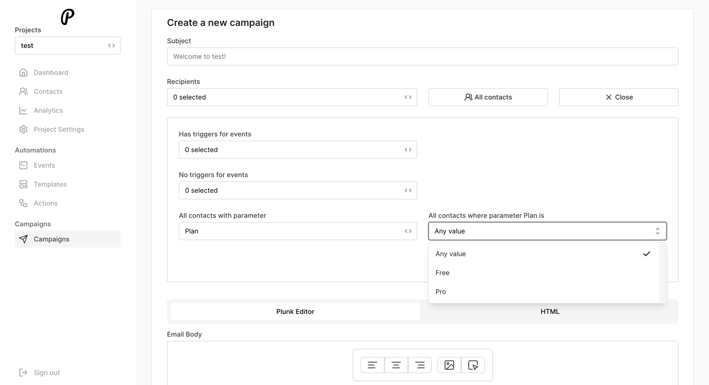Screen dimensions: 709x385
Task: Go to Analytics page
Action: click(48, 110)
